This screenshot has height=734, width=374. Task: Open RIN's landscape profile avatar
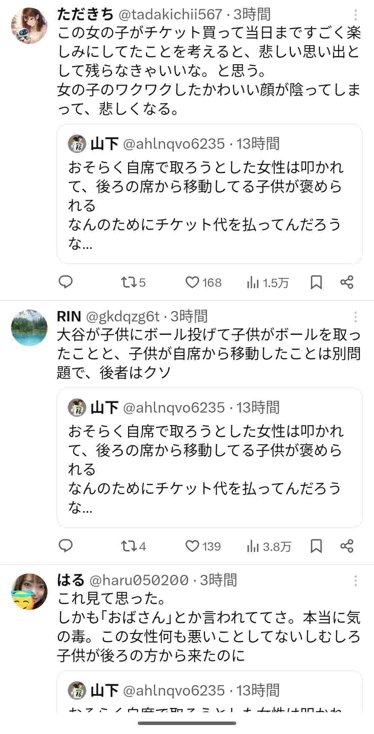coord(29,327)
